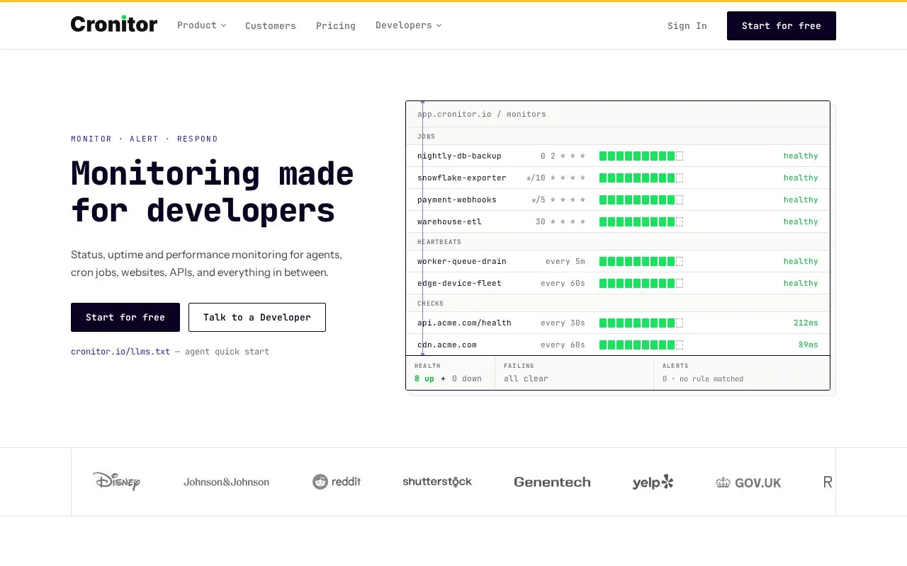Click the '*/10 * * * *' schedule
Screen dimensions: 907x566
[556, 178]
